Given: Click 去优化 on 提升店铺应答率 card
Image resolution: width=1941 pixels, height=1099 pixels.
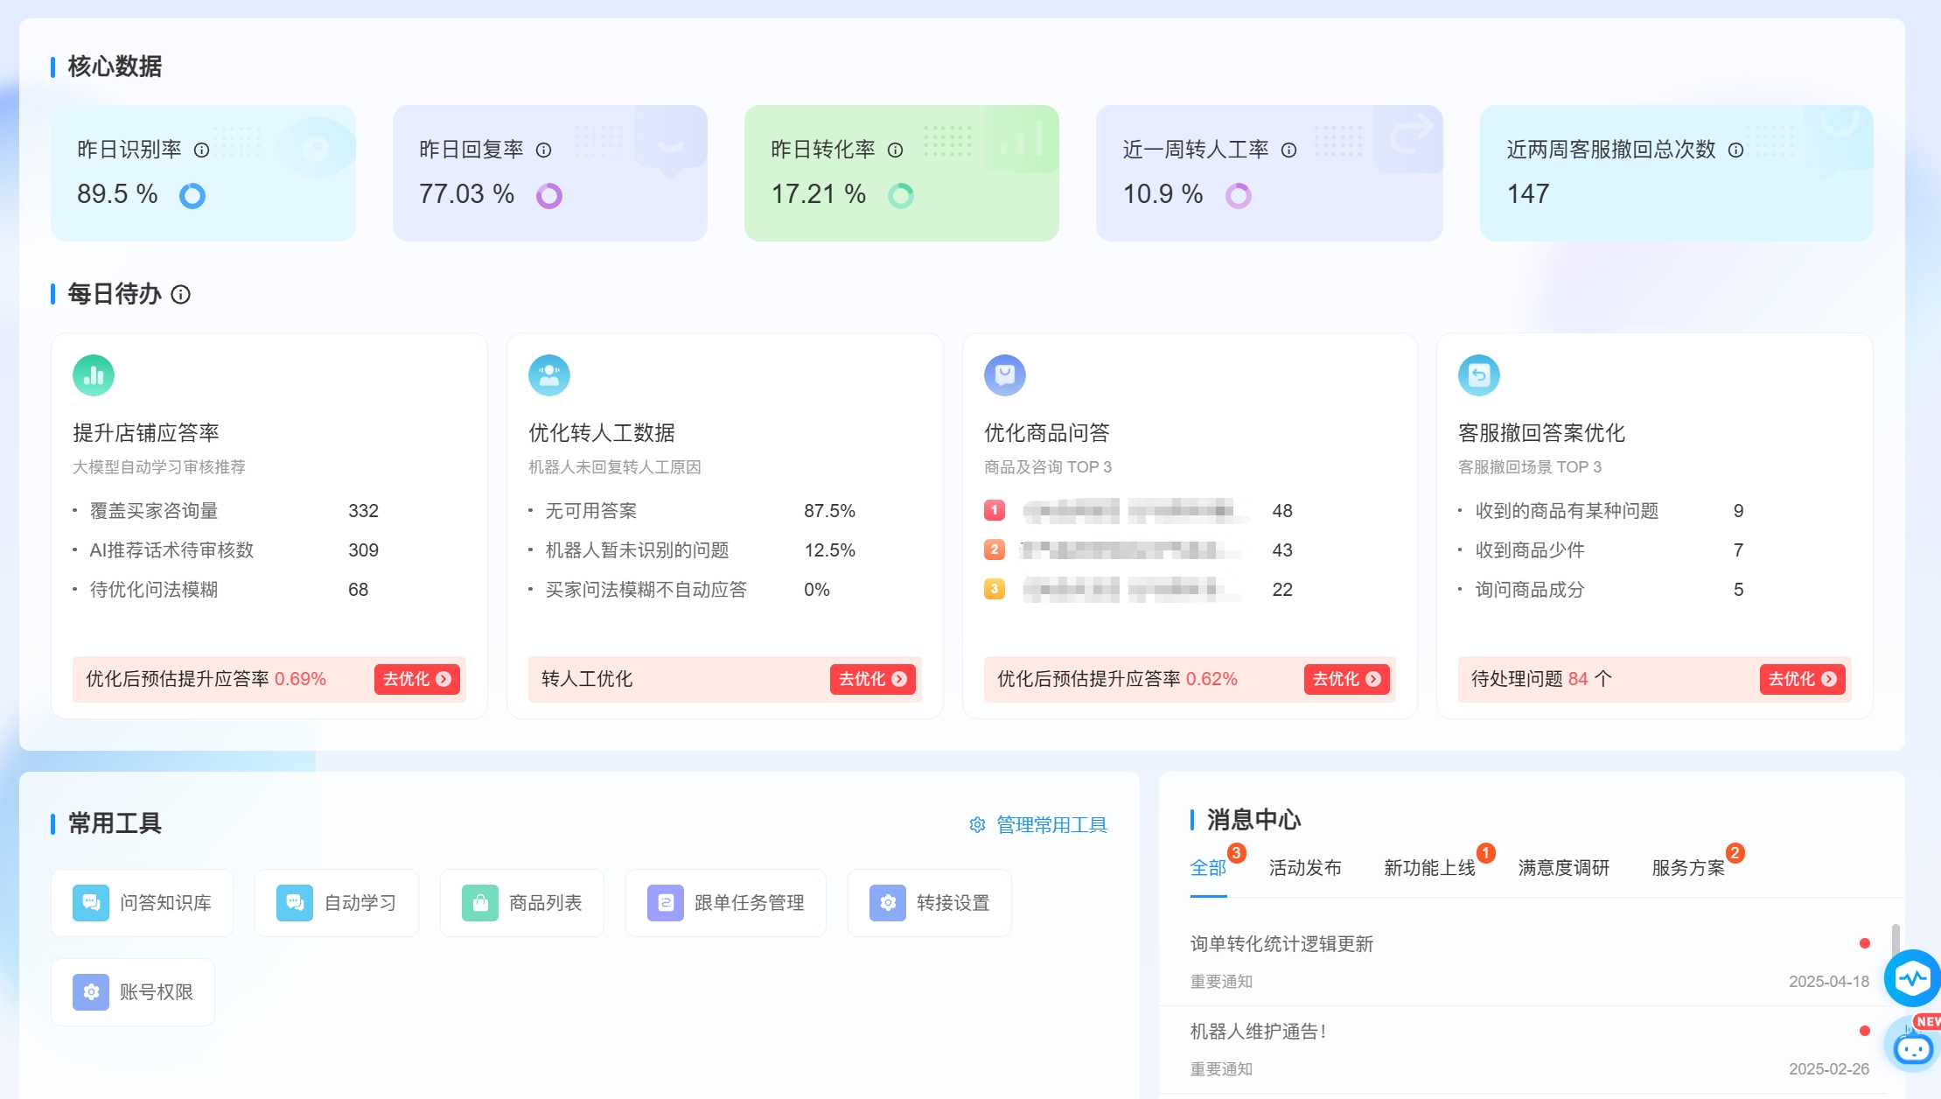Looking at the screenshot, I should [417, 679].
